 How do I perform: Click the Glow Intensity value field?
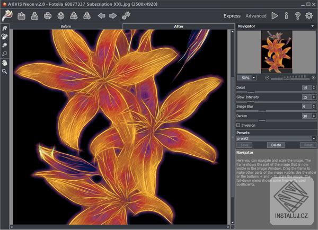coord(307,97)
